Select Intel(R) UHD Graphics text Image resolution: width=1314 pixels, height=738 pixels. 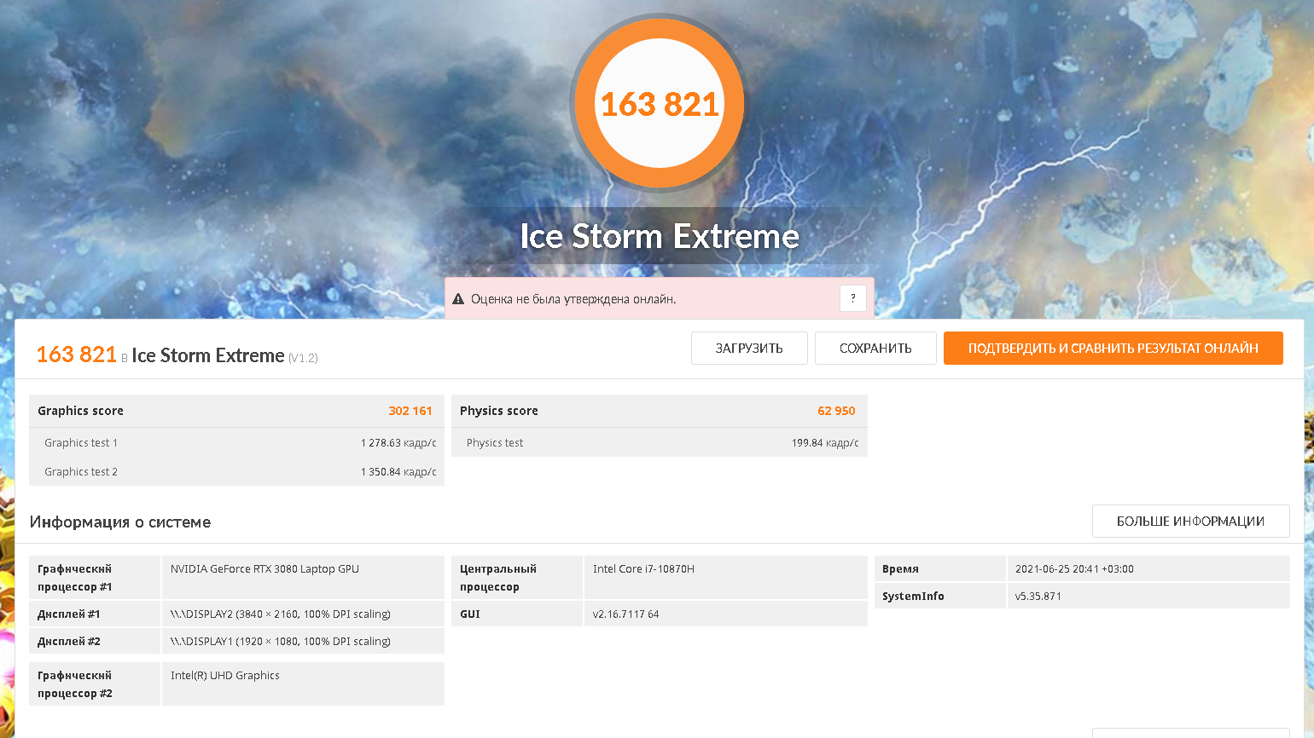225,676
